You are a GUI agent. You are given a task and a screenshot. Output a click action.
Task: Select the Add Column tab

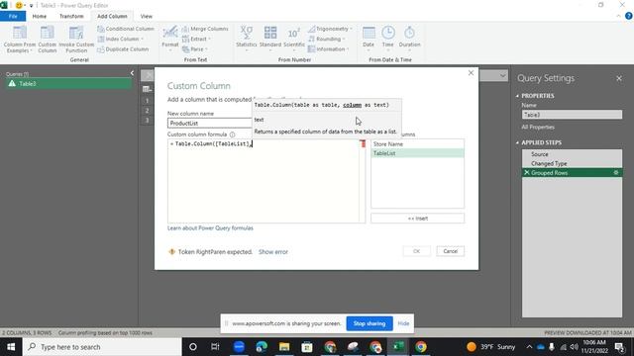[x=112, y=16]
